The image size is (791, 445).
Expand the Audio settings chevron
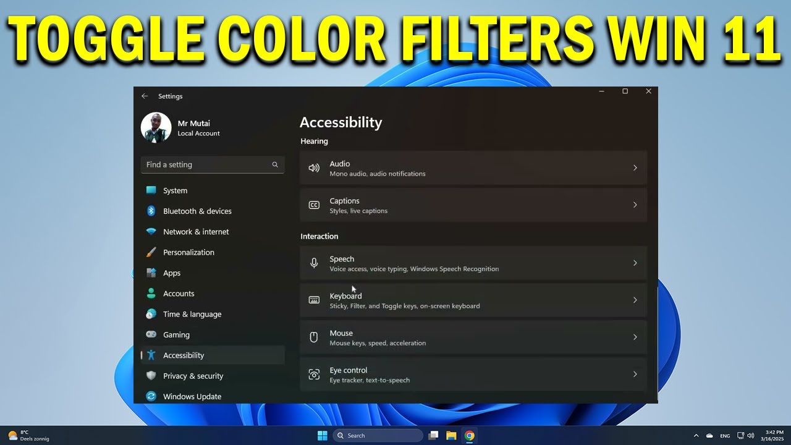635,167
